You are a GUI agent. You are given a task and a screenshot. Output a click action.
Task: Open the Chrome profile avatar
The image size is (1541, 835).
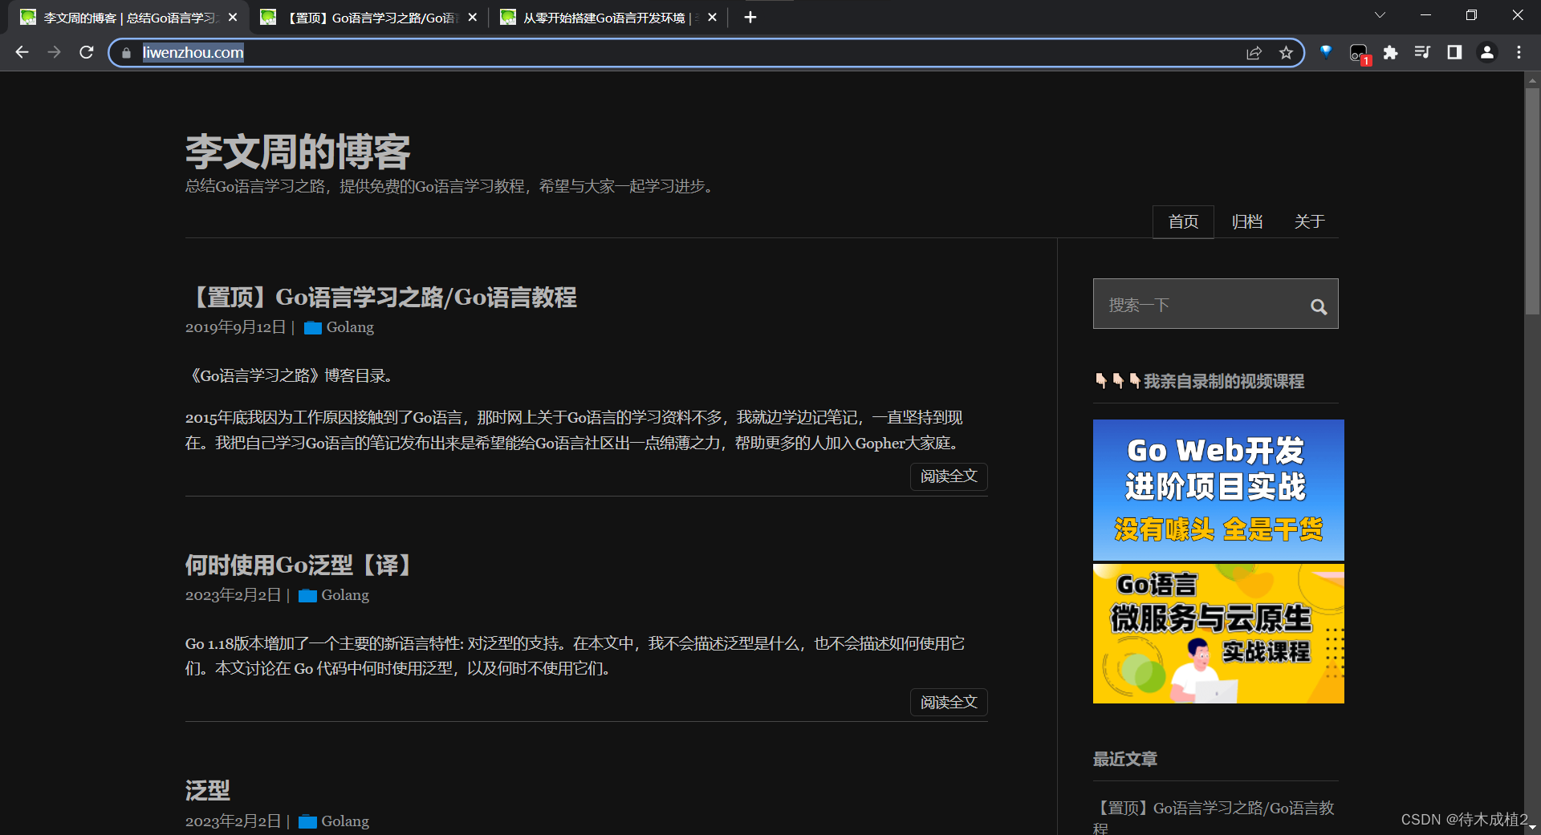click(x=1486, y=52)
